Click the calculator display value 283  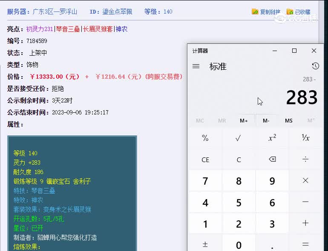click(302, 97)
